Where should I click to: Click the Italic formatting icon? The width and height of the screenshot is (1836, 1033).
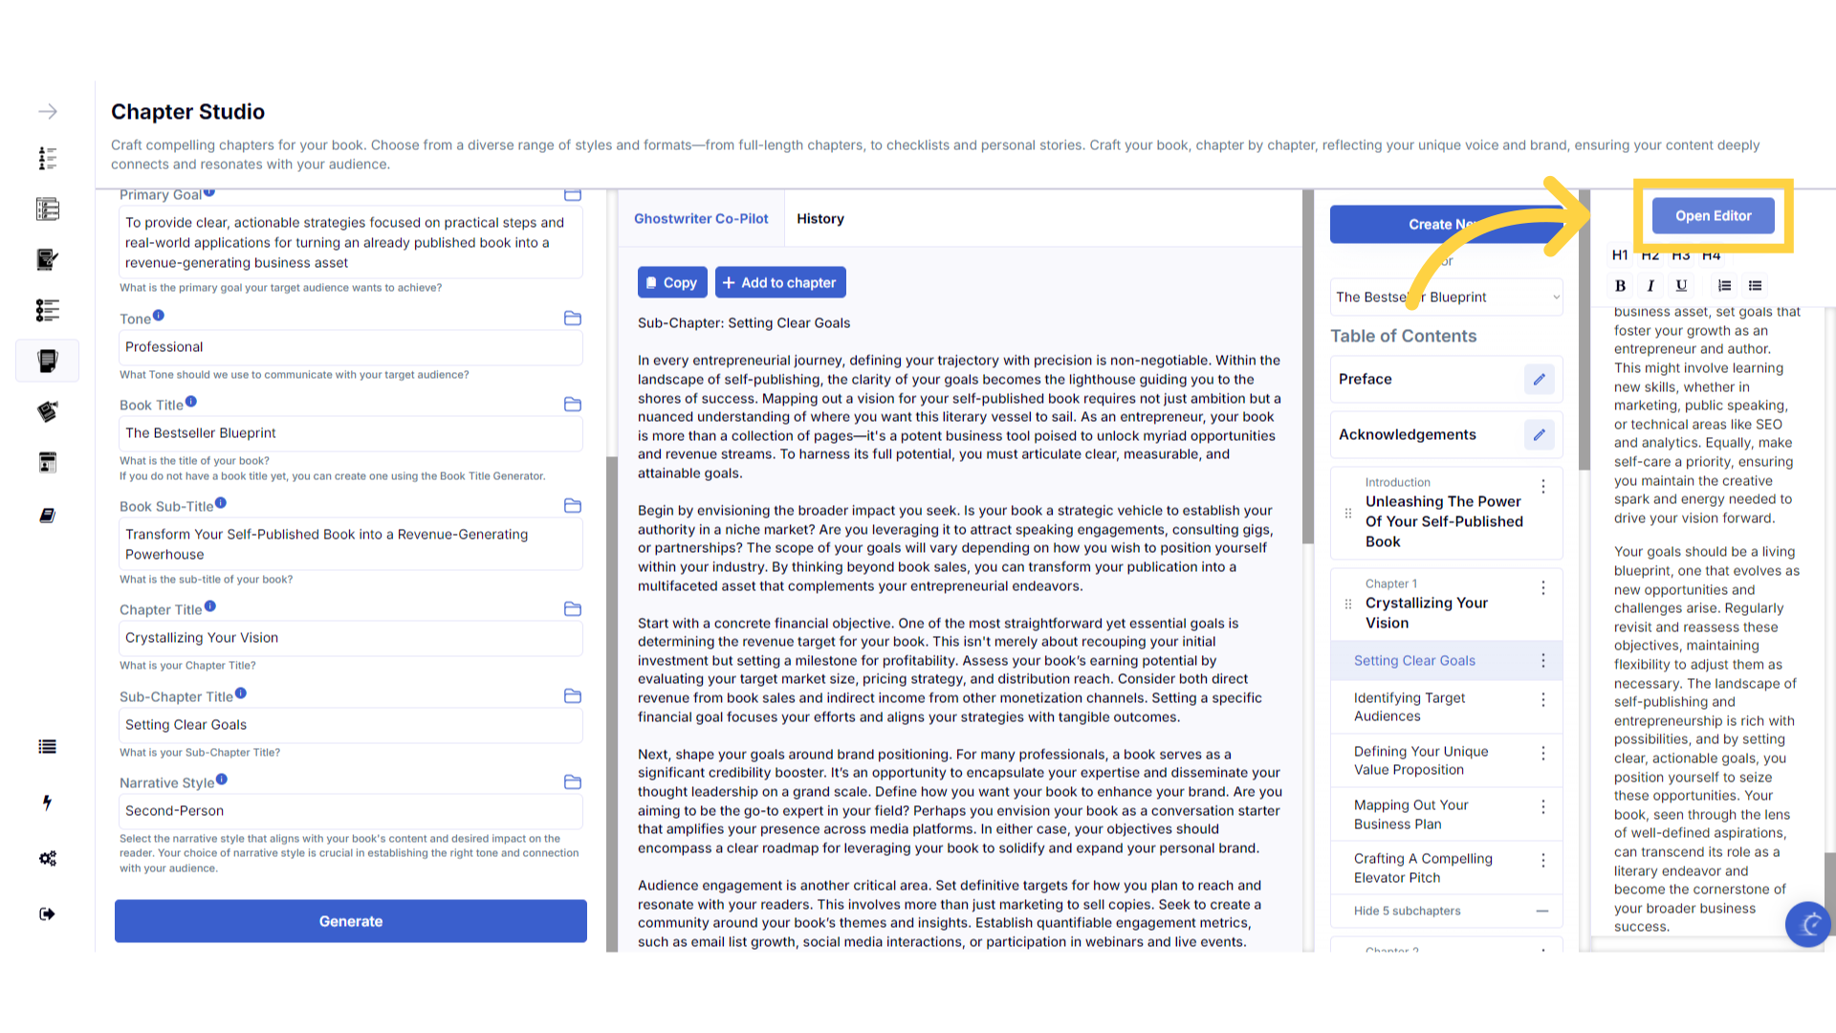tap(1650, 285)
